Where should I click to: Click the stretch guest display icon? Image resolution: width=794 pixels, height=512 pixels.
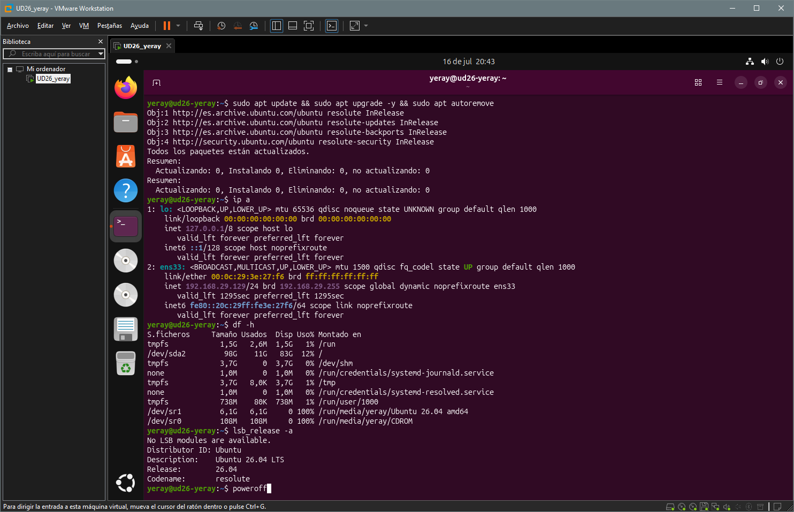(x=355, y=26)
